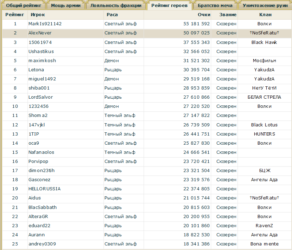Screen dimensions: 292x250
Task: Open the БЕЛАЯ СТРЕЛА clan entry
Action: [264, 97]
